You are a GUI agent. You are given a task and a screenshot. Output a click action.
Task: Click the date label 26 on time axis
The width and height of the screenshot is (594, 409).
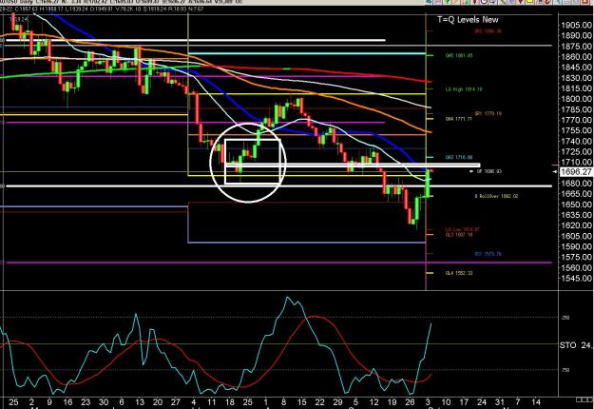coord(410,402)
